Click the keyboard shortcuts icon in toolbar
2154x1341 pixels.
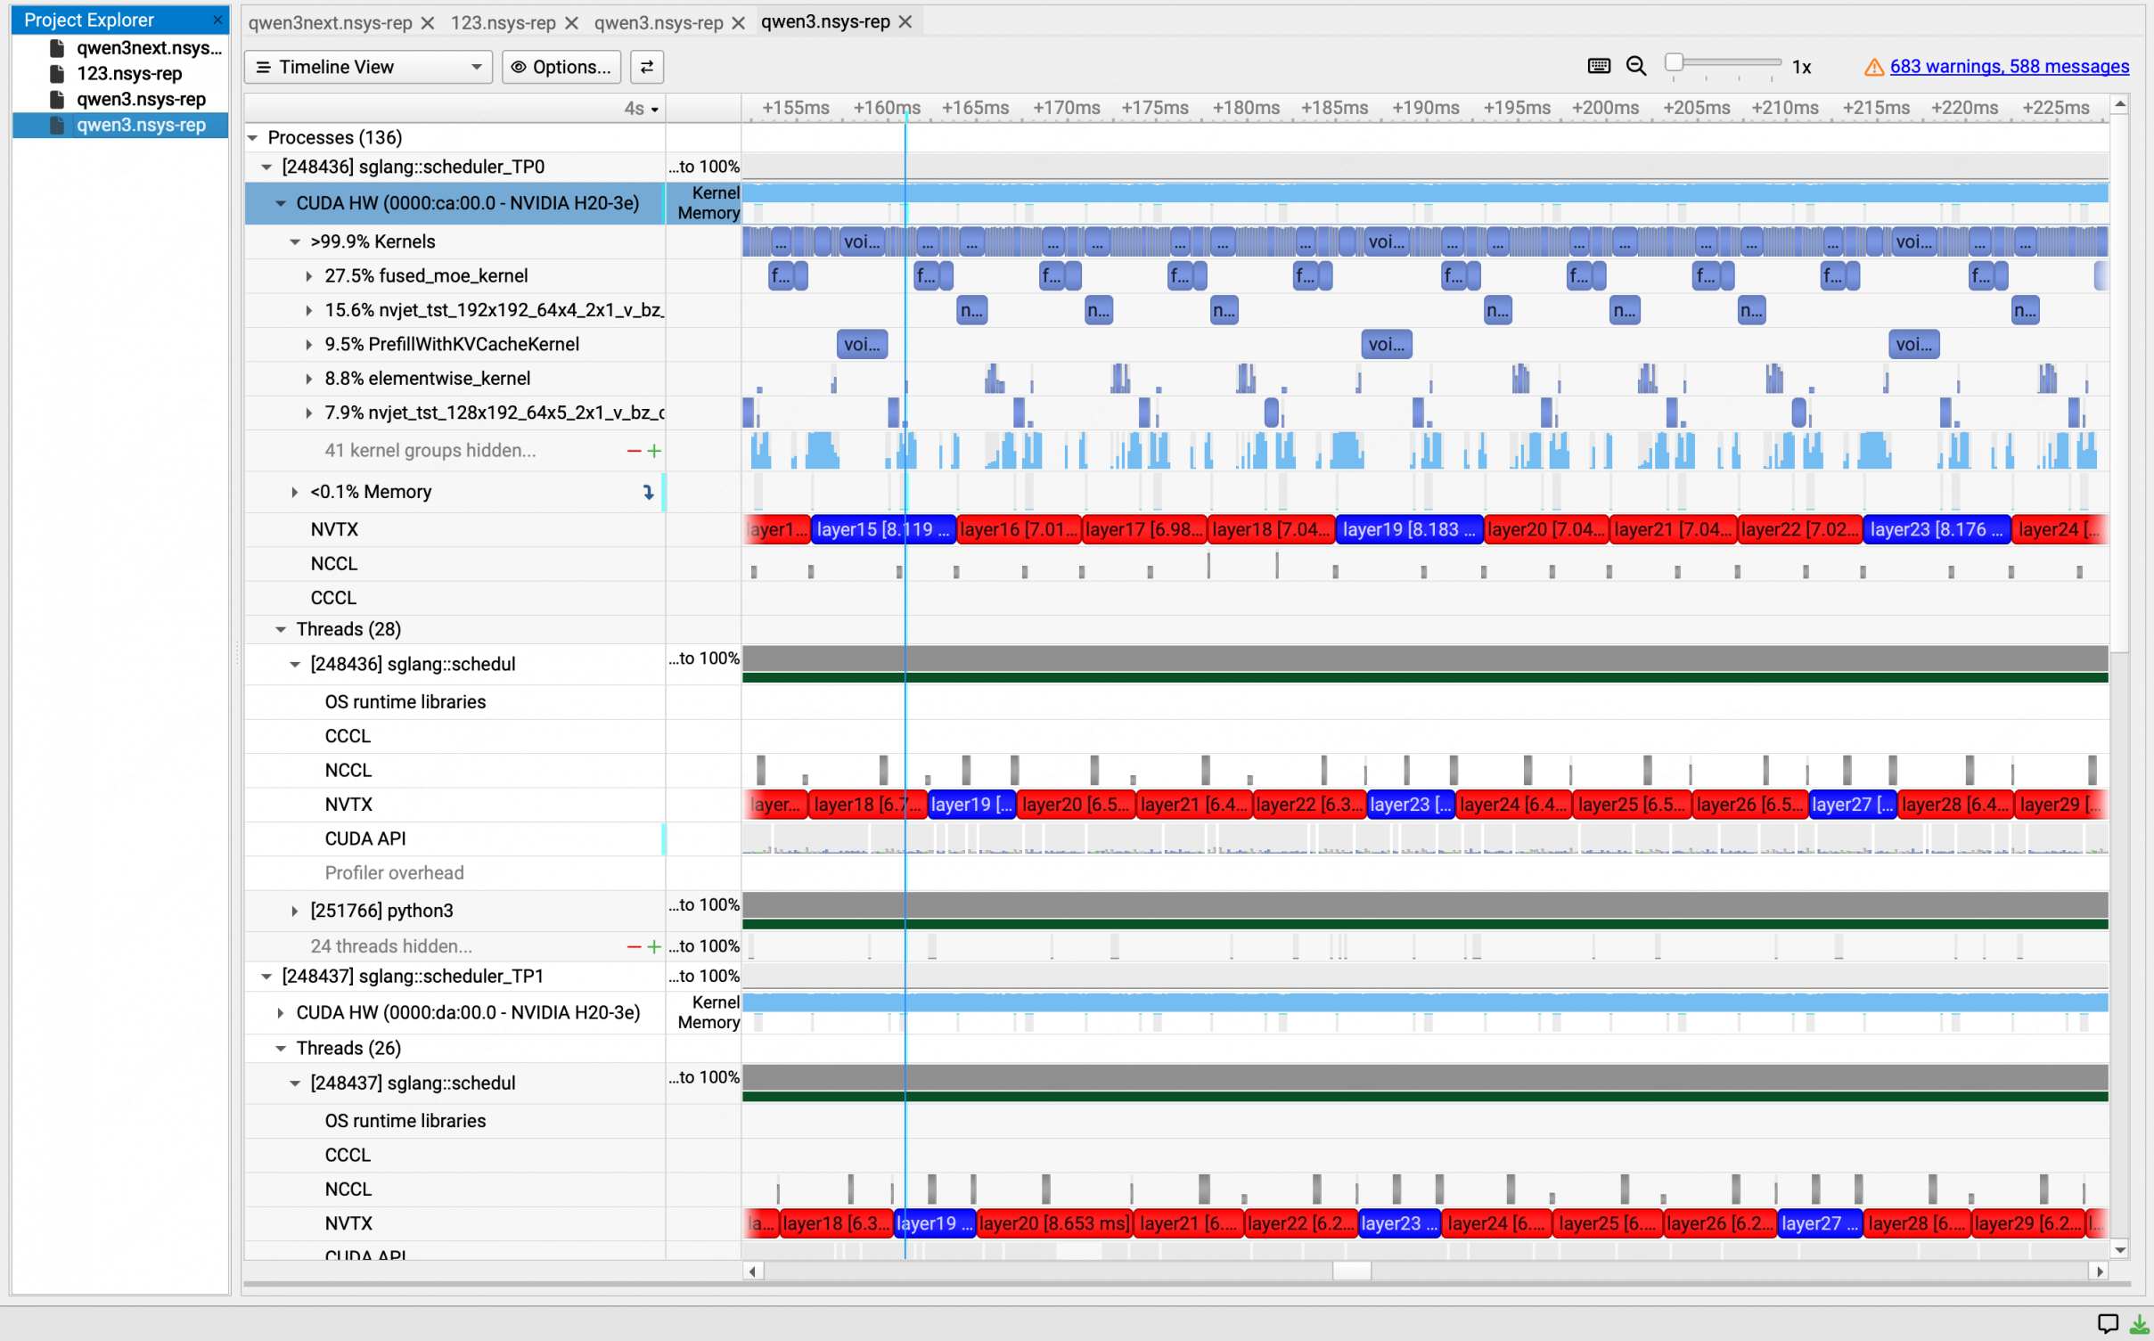[1599, 66]
